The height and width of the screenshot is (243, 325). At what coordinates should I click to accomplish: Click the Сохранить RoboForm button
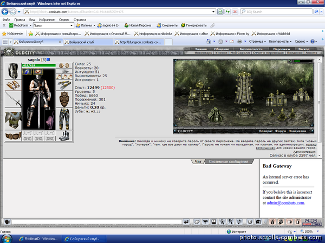(167, 25)
